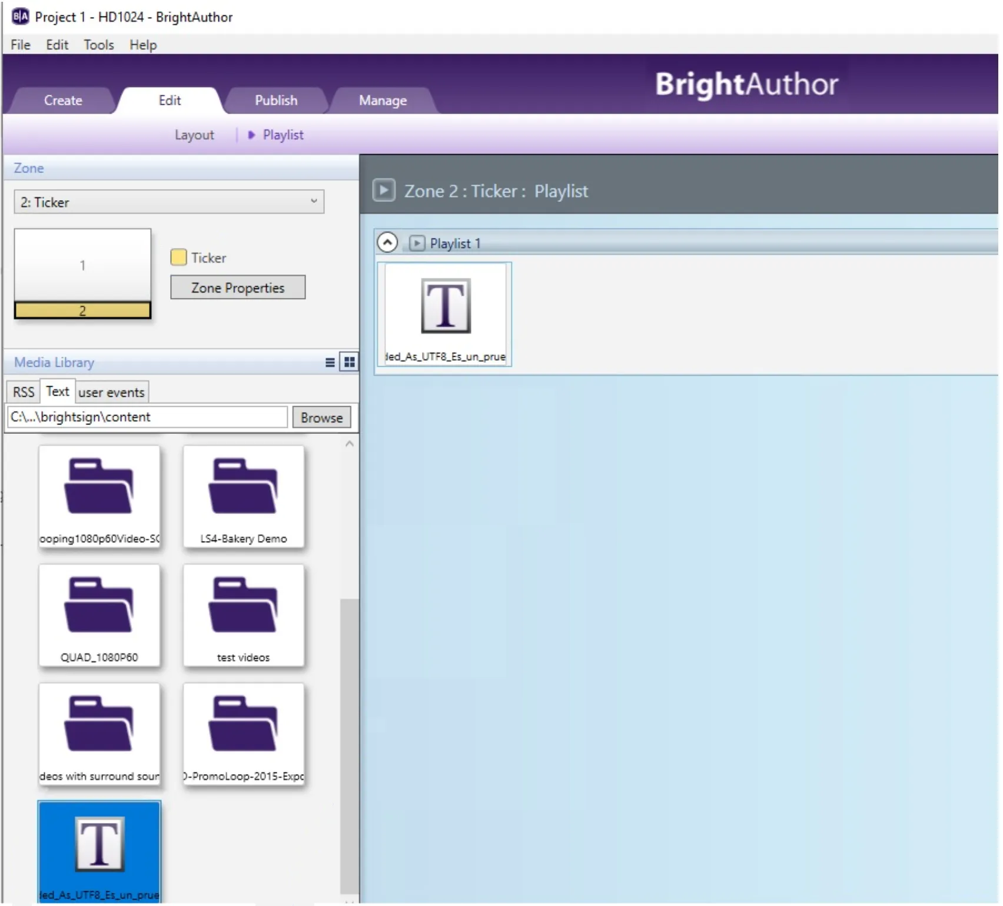Screen dimensions: 1003x906
Task: Select yellow zone 2 in layout preview
Action: click(83, 310)
